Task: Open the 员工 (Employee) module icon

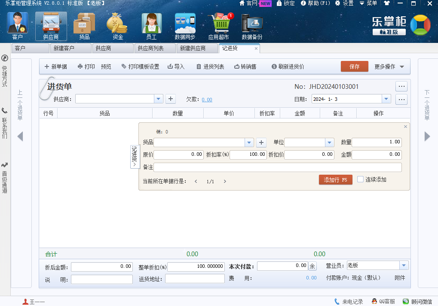Action: [x=151, y=26]
